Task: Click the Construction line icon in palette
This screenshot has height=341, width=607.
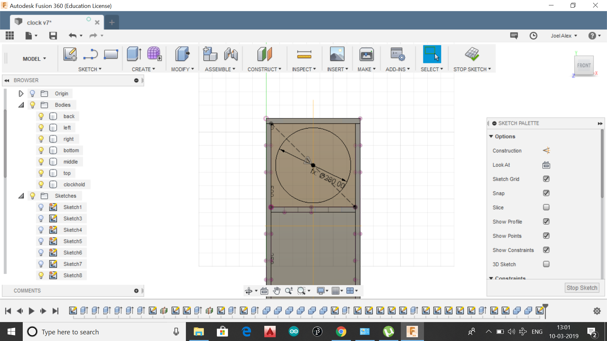Action: coord(546,151)
